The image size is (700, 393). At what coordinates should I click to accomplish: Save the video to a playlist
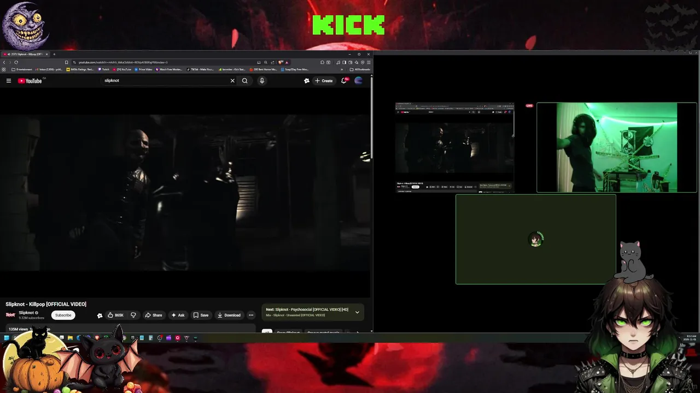click(x=201, y=315)
